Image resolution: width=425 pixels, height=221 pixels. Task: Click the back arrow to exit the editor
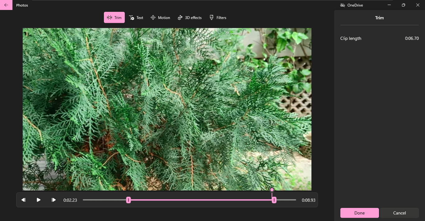pos(6,5)
